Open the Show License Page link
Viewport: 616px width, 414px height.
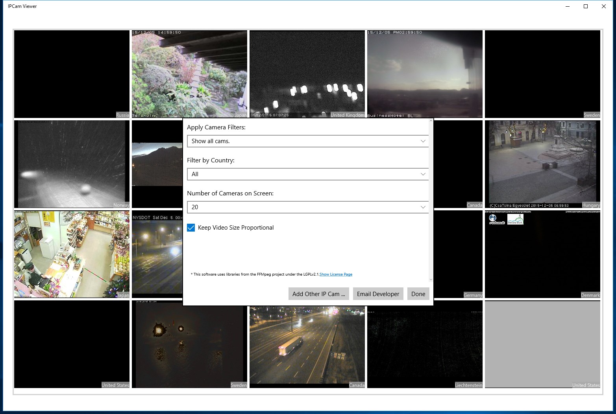click(336, 274)
